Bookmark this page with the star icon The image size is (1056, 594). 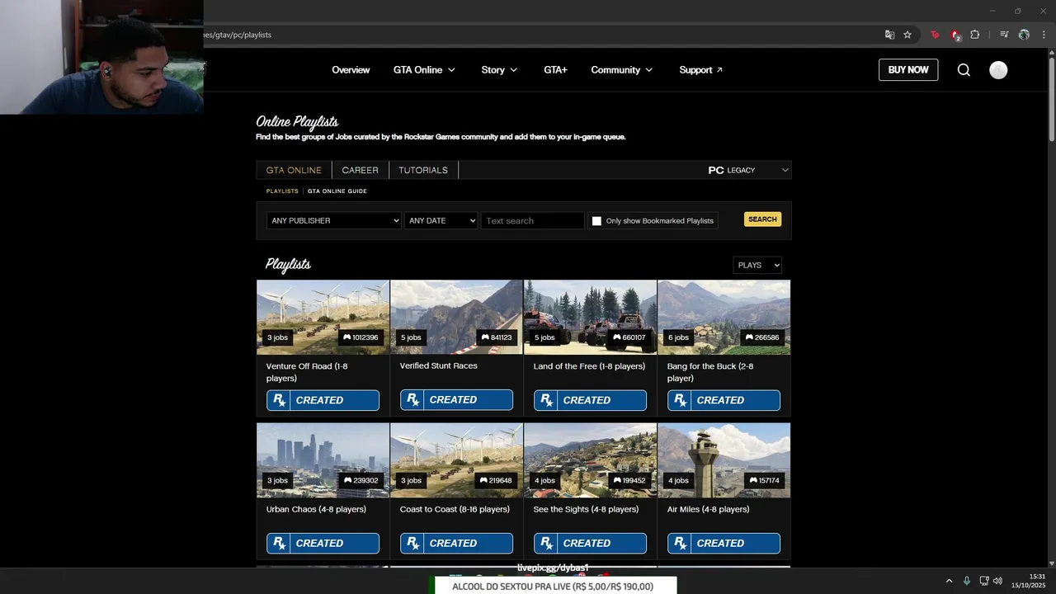907,35
